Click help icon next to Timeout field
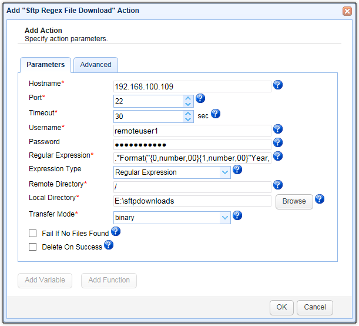Screen dimensions: 359x326 [216, 114]
